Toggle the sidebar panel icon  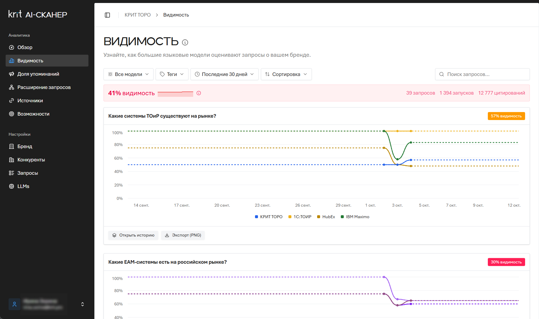[107, 15]
